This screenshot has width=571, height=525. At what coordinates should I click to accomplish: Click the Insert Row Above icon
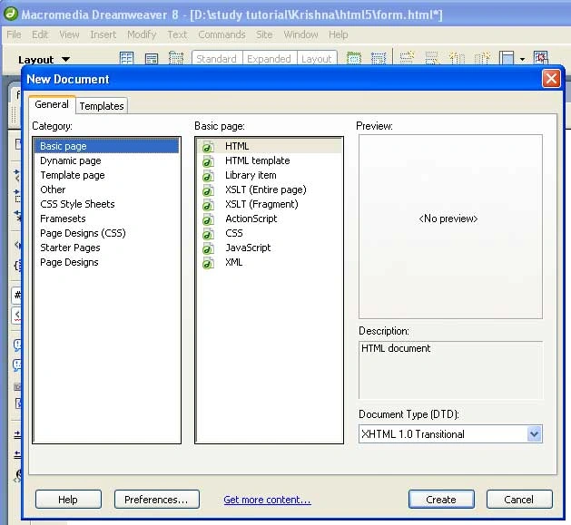pyautogui.click(x=407, y=58)
